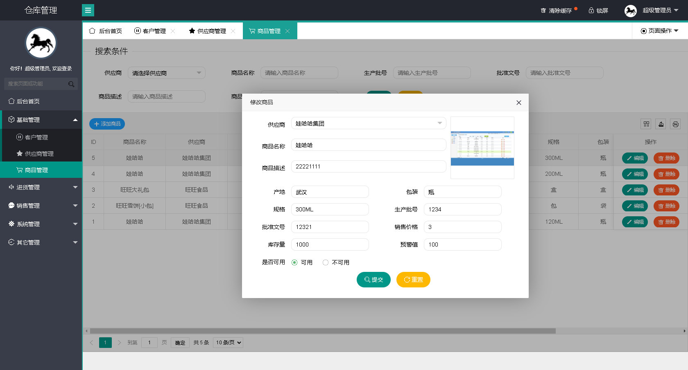Click the sidebar horse logo image
The image size is (688, 370).
pyautogui.click(x=41, y=43)
